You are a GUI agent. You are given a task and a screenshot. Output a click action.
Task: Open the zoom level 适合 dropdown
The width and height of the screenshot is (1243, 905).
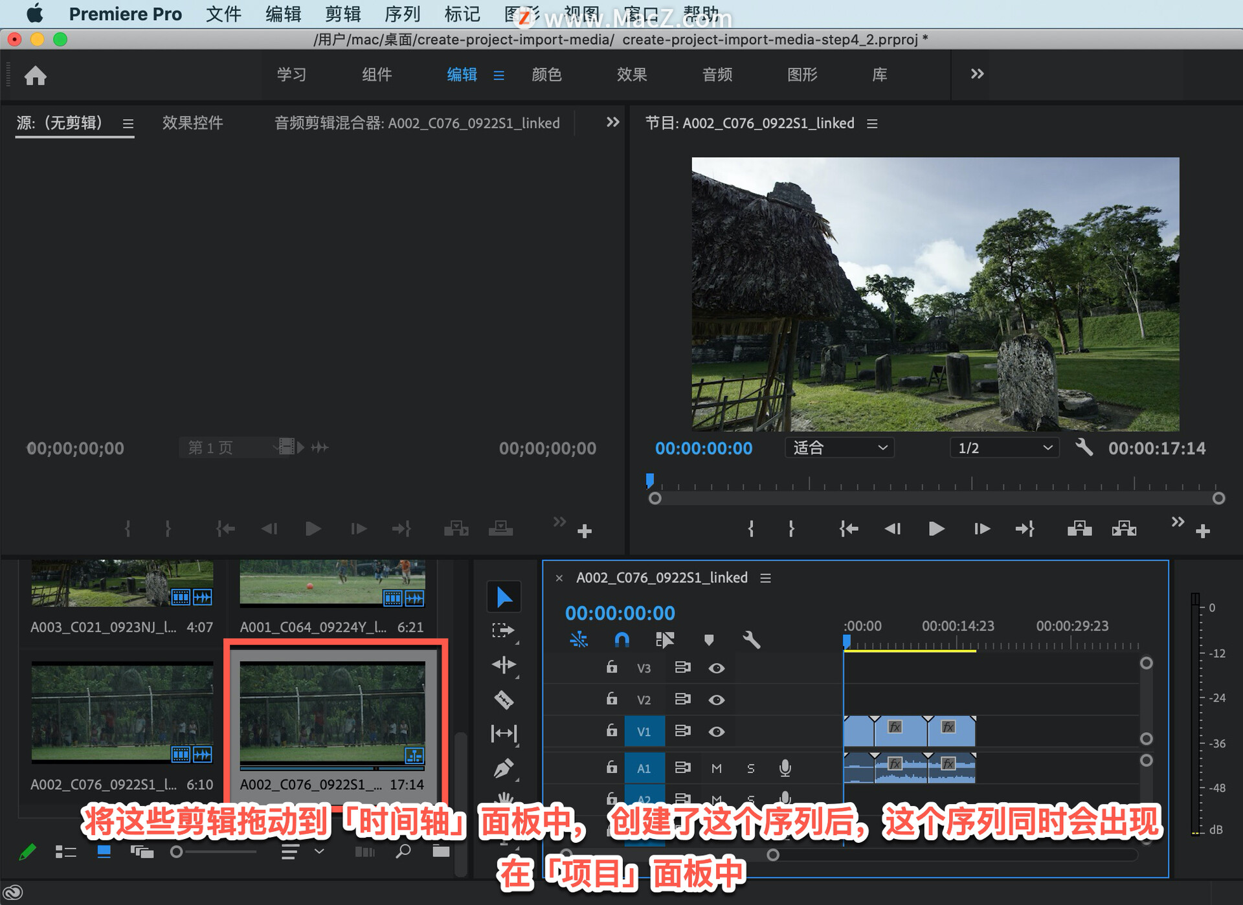click(839, 448)
